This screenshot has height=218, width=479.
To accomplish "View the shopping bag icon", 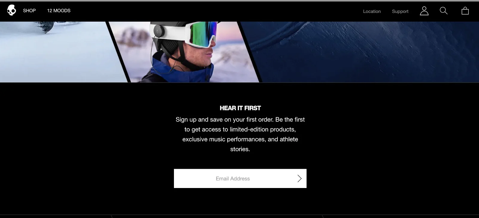I will pos(465,11).
